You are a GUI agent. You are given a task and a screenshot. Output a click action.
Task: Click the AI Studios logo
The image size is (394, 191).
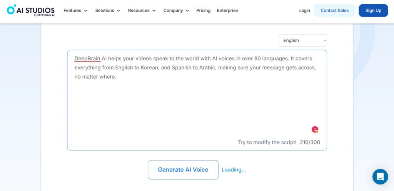pos(31,10)
